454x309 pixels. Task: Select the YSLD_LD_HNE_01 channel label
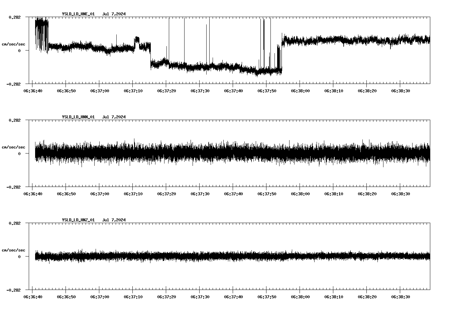78,14
